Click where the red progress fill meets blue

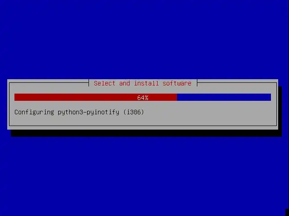pos(177,97)
